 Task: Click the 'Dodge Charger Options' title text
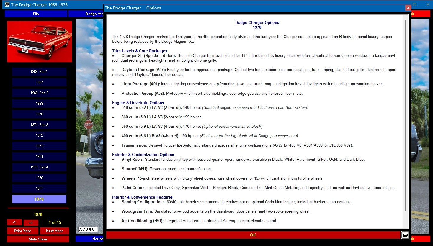pos(257,22)
